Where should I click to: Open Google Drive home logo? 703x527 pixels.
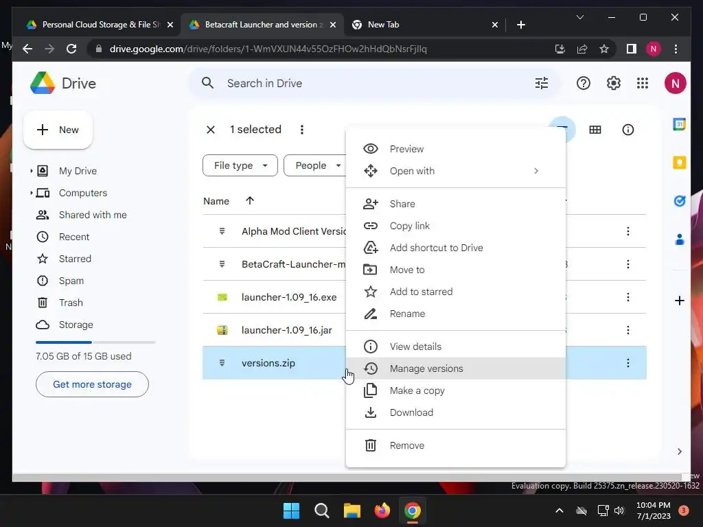click(63, 83)
